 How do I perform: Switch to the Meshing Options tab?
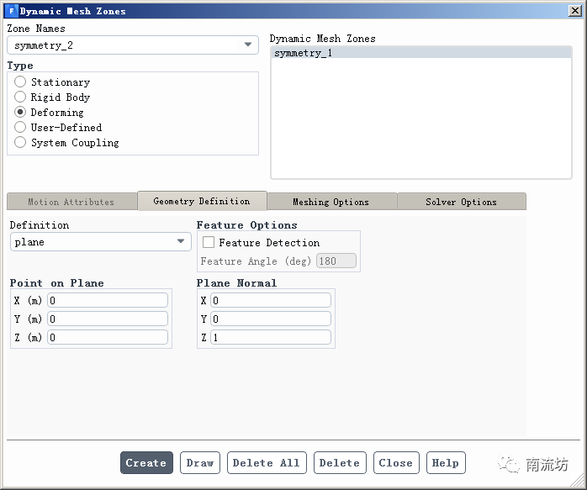[x=331, y=202]
